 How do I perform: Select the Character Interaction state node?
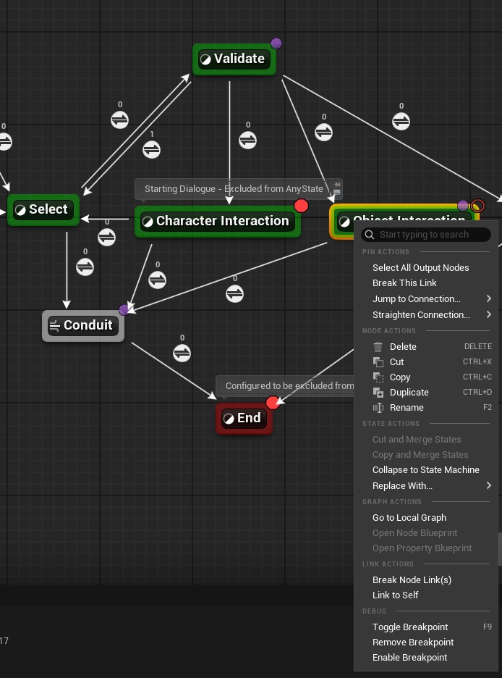coord(217,222)
